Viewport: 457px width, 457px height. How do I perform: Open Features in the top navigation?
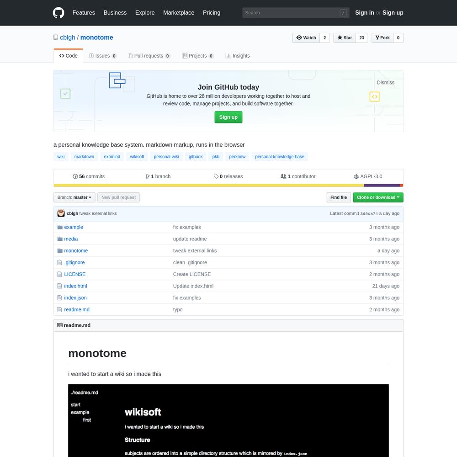pos(84,13)
